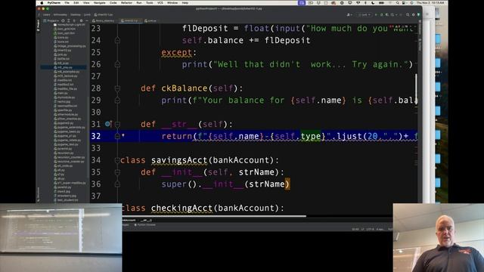
Task: Click the green Run icon
Action: click(376, 14)
